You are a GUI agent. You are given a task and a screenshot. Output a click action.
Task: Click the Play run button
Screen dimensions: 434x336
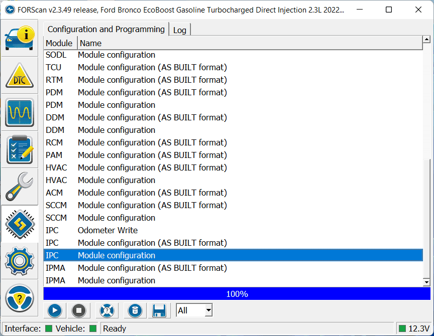tap(54, 310)
